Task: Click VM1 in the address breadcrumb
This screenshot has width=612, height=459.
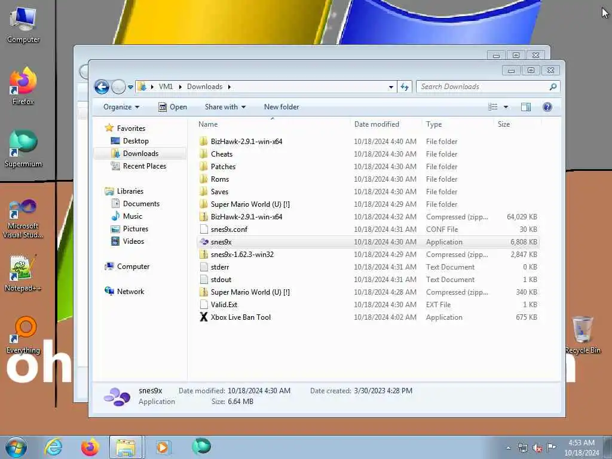Action: point(166,87)
